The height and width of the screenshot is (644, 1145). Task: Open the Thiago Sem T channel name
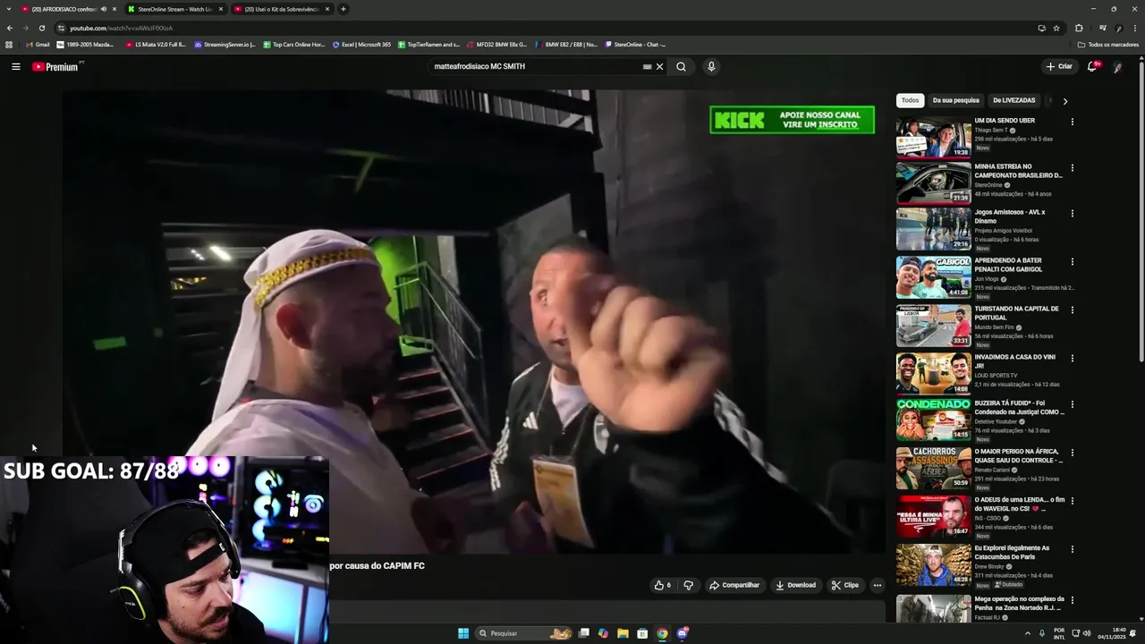tap(991, 131)
